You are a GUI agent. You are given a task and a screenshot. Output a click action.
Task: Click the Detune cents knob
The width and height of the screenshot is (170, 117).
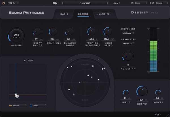coord(16,35)
